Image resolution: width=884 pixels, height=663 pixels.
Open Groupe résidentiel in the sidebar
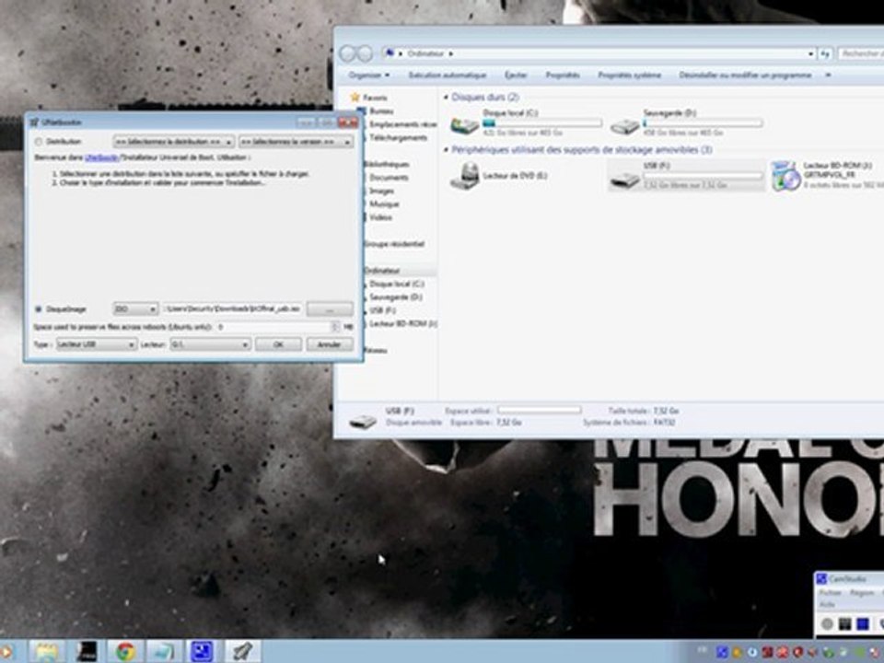coord(394,244)
